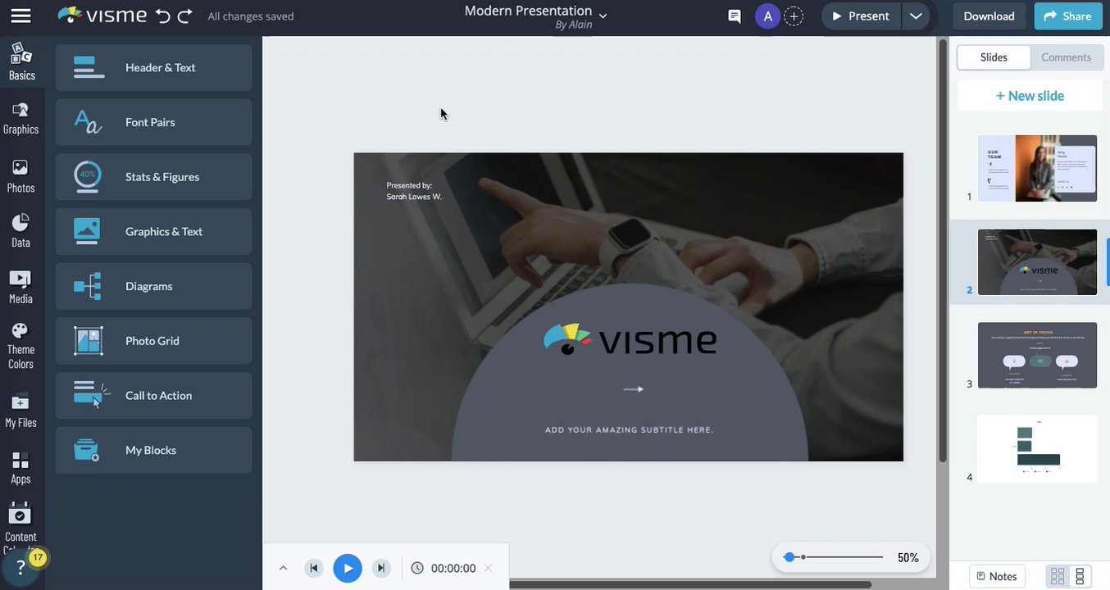Viewport: 1110px width, 590px height.
Task: Select slide 3 thumbnail
Action: (x=1037, y=355)
